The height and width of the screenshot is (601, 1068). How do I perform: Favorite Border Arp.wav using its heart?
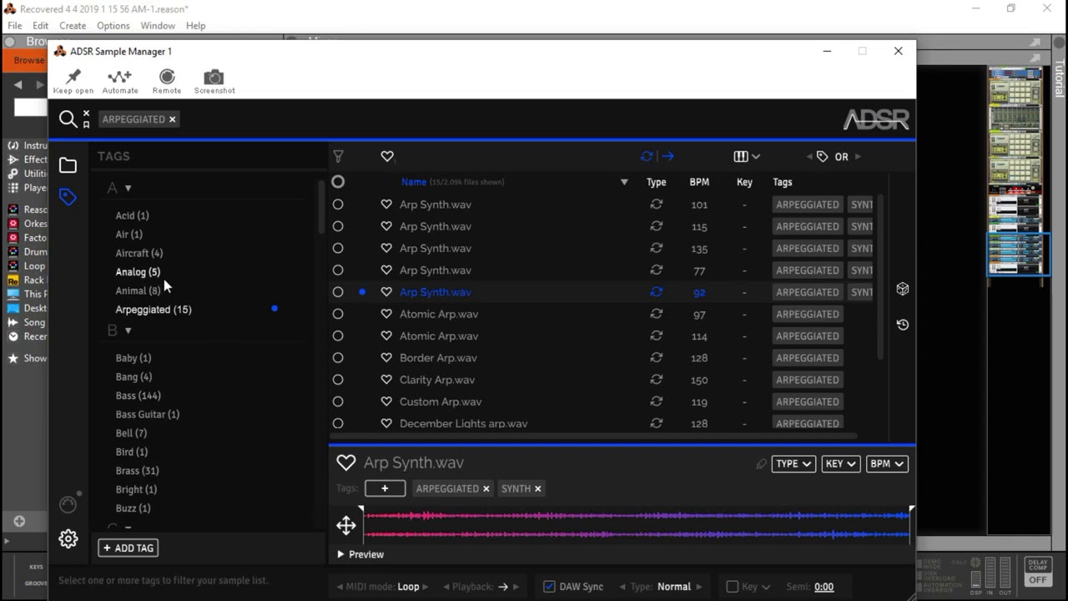386,358
